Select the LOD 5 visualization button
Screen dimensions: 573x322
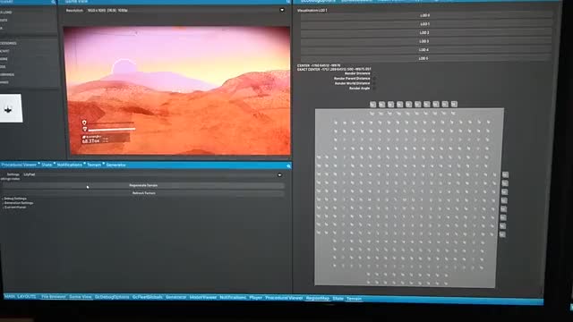[425, 58]
